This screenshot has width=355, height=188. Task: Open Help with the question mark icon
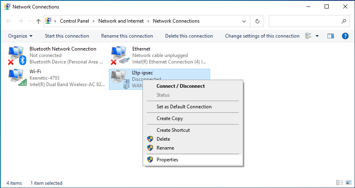[345, 36]
